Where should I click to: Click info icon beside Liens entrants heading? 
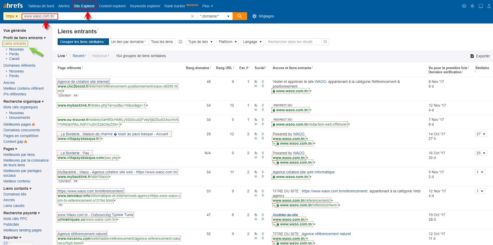[98, 29]
